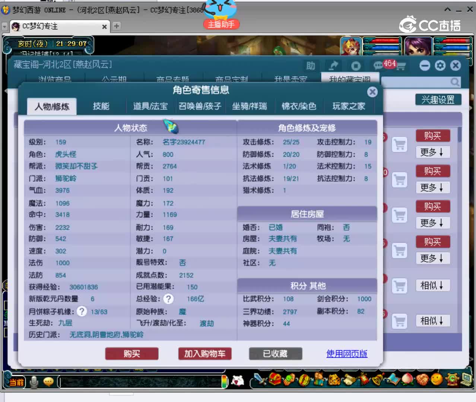This screenshot has width=476, height=402.
Task: Click the smiley face icon in bottom toolbar
Action: point(437,380)
